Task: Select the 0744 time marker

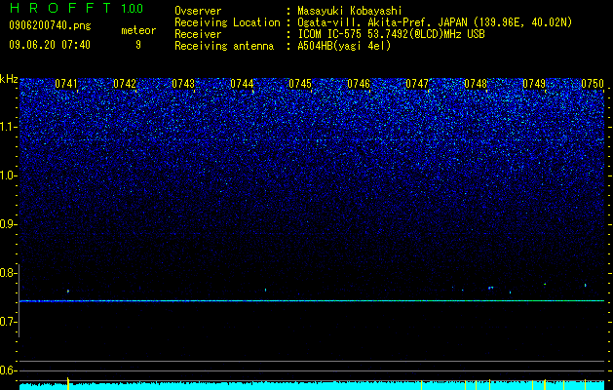Action: point(242,84)
